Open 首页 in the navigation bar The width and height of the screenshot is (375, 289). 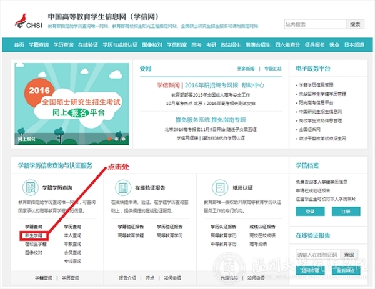(x=19, y=45)
